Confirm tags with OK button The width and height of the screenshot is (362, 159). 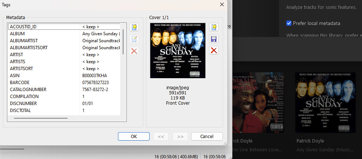coord(134,136)
